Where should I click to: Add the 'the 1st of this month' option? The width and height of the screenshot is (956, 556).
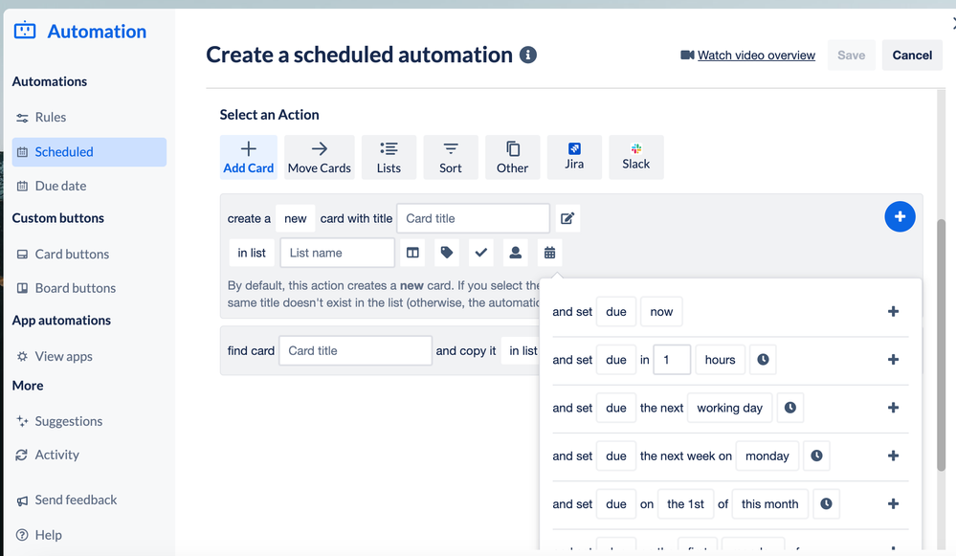pyautogui.click(x=893, y=504)
